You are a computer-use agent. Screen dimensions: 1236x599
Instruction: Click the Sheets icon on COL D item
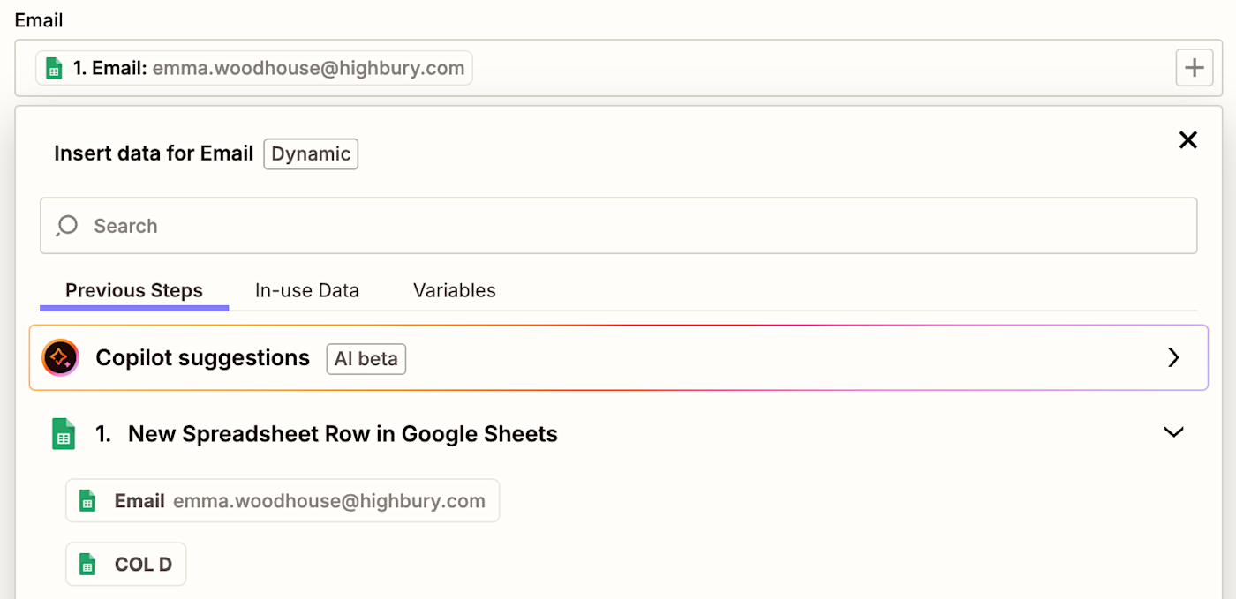87,565
